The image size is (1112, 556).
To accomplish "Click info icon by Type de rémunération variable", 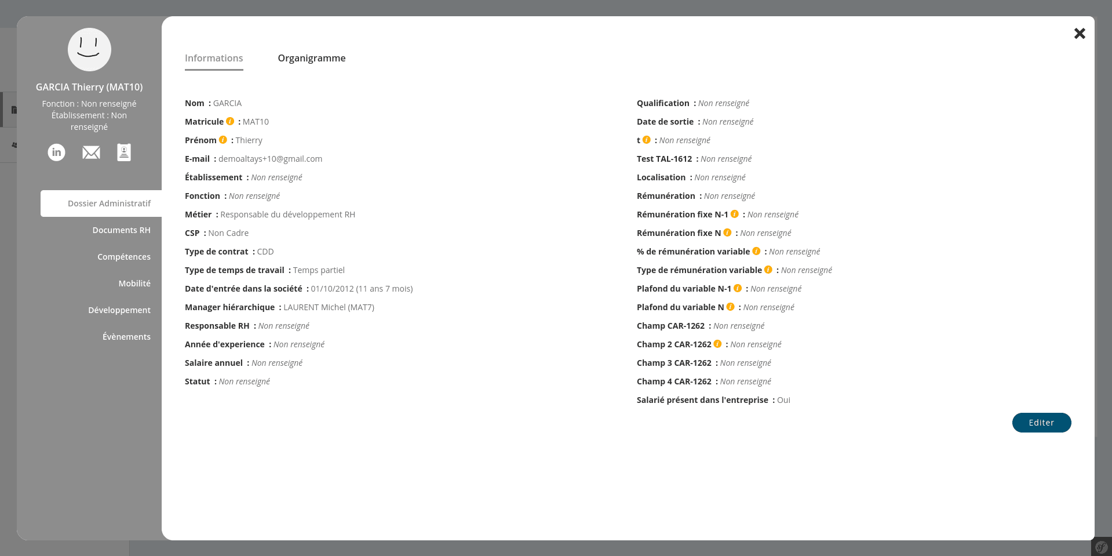I will tap(768, 270).
